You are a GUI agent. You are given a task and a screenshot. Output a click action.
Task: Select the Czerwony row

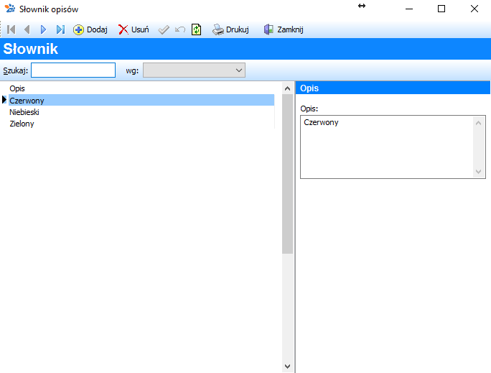coord(141,101)
